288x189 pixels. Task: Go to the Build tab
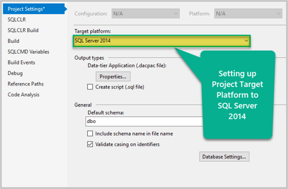[13, 41]
